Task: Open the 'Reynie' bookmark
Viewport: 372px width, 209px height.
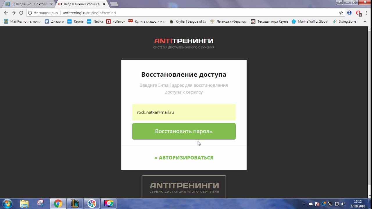Action: (x=75, y=21)
